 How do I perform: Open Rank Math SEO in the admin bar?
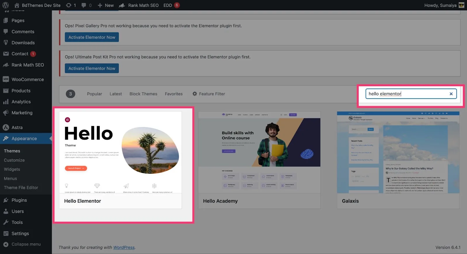click(139, 5)
